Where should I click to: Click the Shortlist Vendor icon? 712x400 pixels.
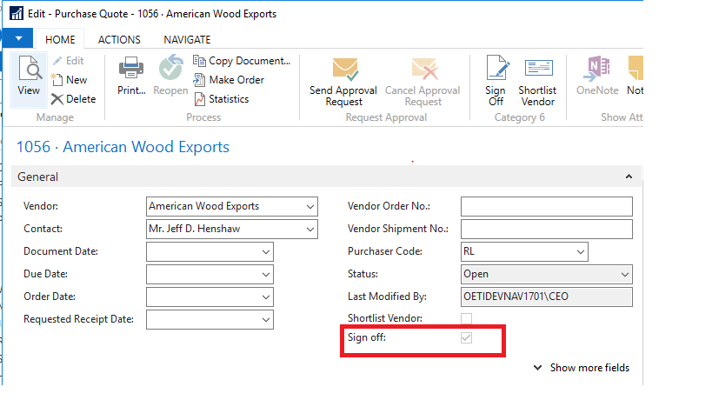point(538,68)
